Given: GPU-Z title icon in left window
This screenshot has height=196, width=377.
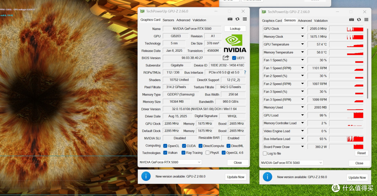Looking at the screenshot, I should click(142, 11).
